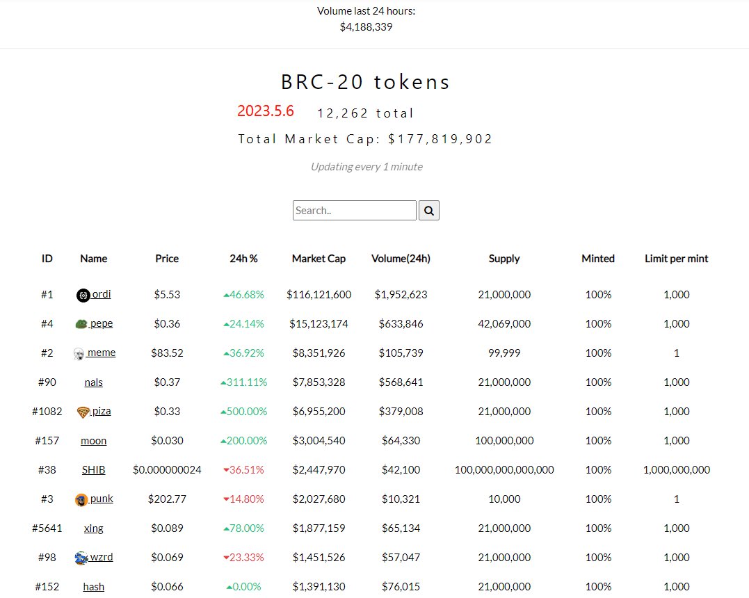Select the 46.68% change for ordi
This screenshot has height=598, width=749.
click(x=243, y=294)
